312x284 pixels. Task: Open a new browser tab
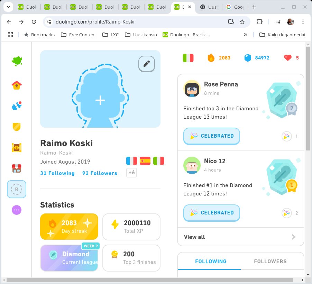point(254,7)
